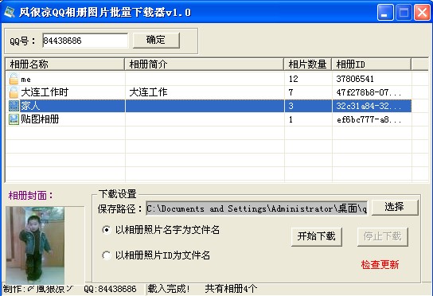This screenshot has height=296, width=433.
Task: Select the 贴图相册 album name
Action: point(40,119)
